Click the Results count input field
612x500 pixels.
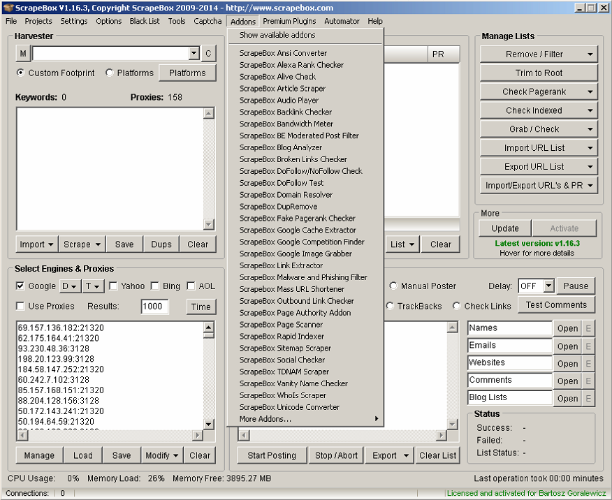154,307
